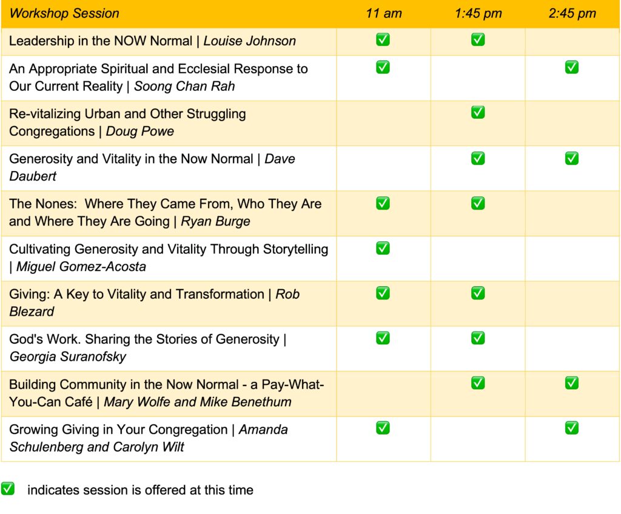Click the 1:45 pm checkmark for Doug Powe's session
The width and height of the screenshot is (621, 514).
click(478, 113)
